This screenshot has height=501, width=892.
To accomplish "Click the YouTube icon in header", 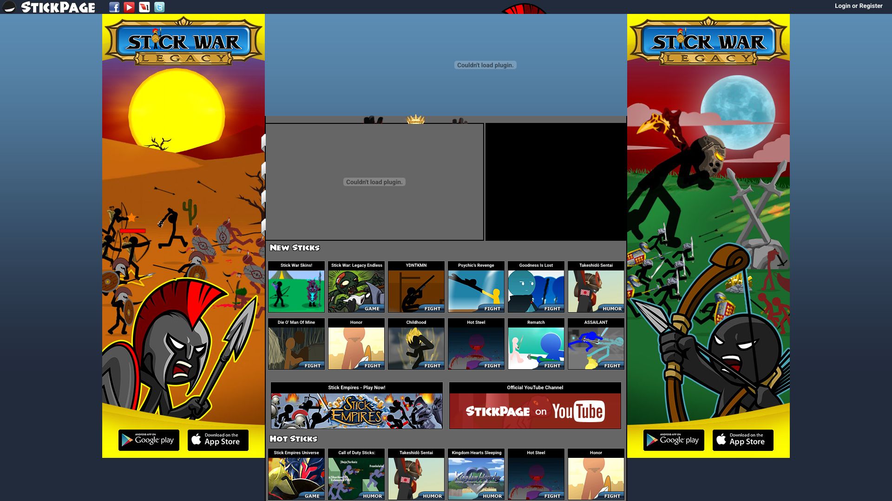I will (129, 7).
